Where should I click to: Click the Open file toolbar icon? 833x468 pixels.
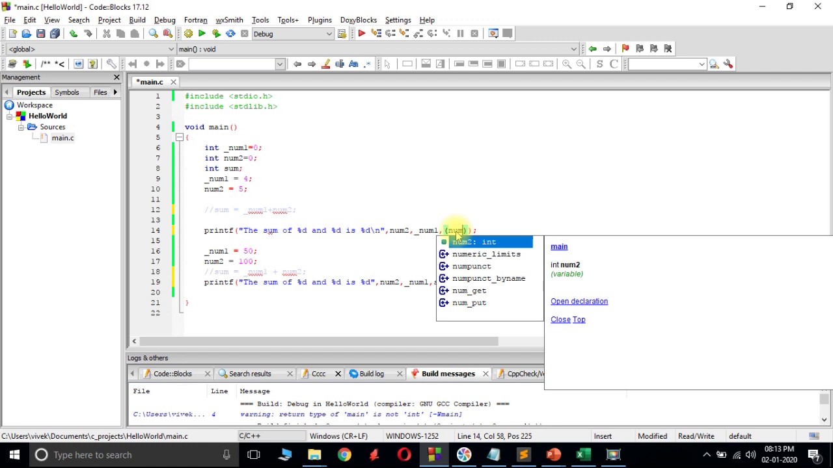tap(27, 34)
